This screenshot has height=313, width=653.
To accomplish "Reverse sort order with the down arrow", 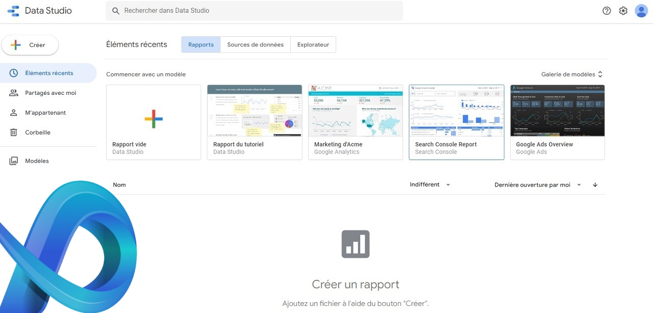I will coord(595,185).
